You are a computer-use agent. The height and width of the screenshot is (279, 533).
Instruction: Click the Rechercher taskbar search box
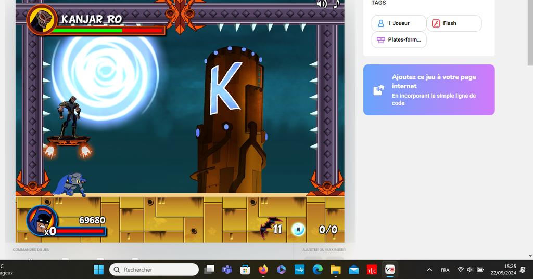click(154, 270)
